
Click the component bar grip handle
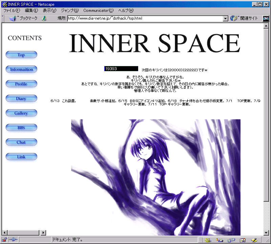pyautogui.click(x=200, y=240)
